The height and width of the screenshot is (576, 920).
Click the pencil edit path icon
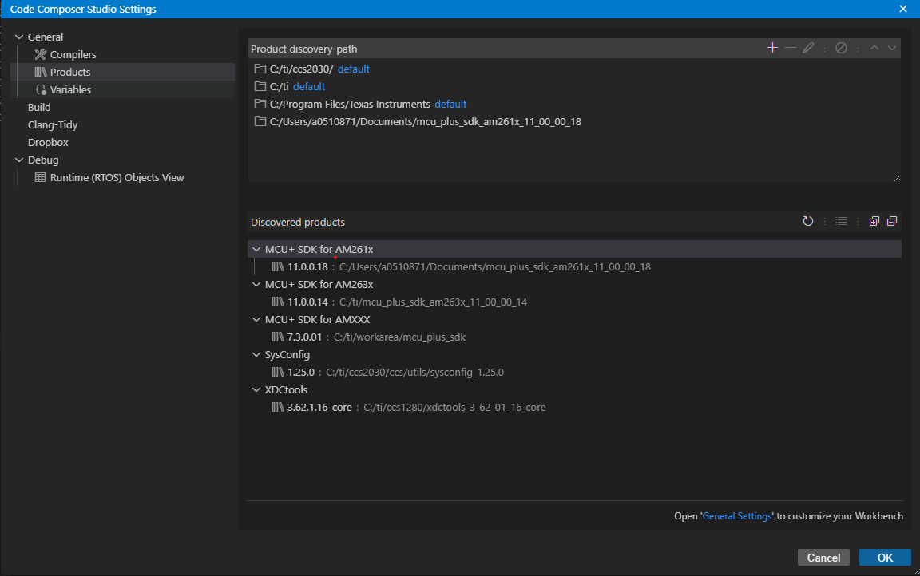pyautogui.click(x=808, y=49)
